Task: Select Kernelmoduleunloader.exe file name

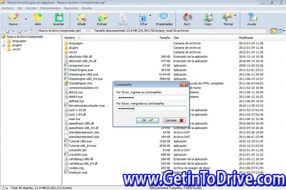Action: pyautogui.click(x=87, y=106)
